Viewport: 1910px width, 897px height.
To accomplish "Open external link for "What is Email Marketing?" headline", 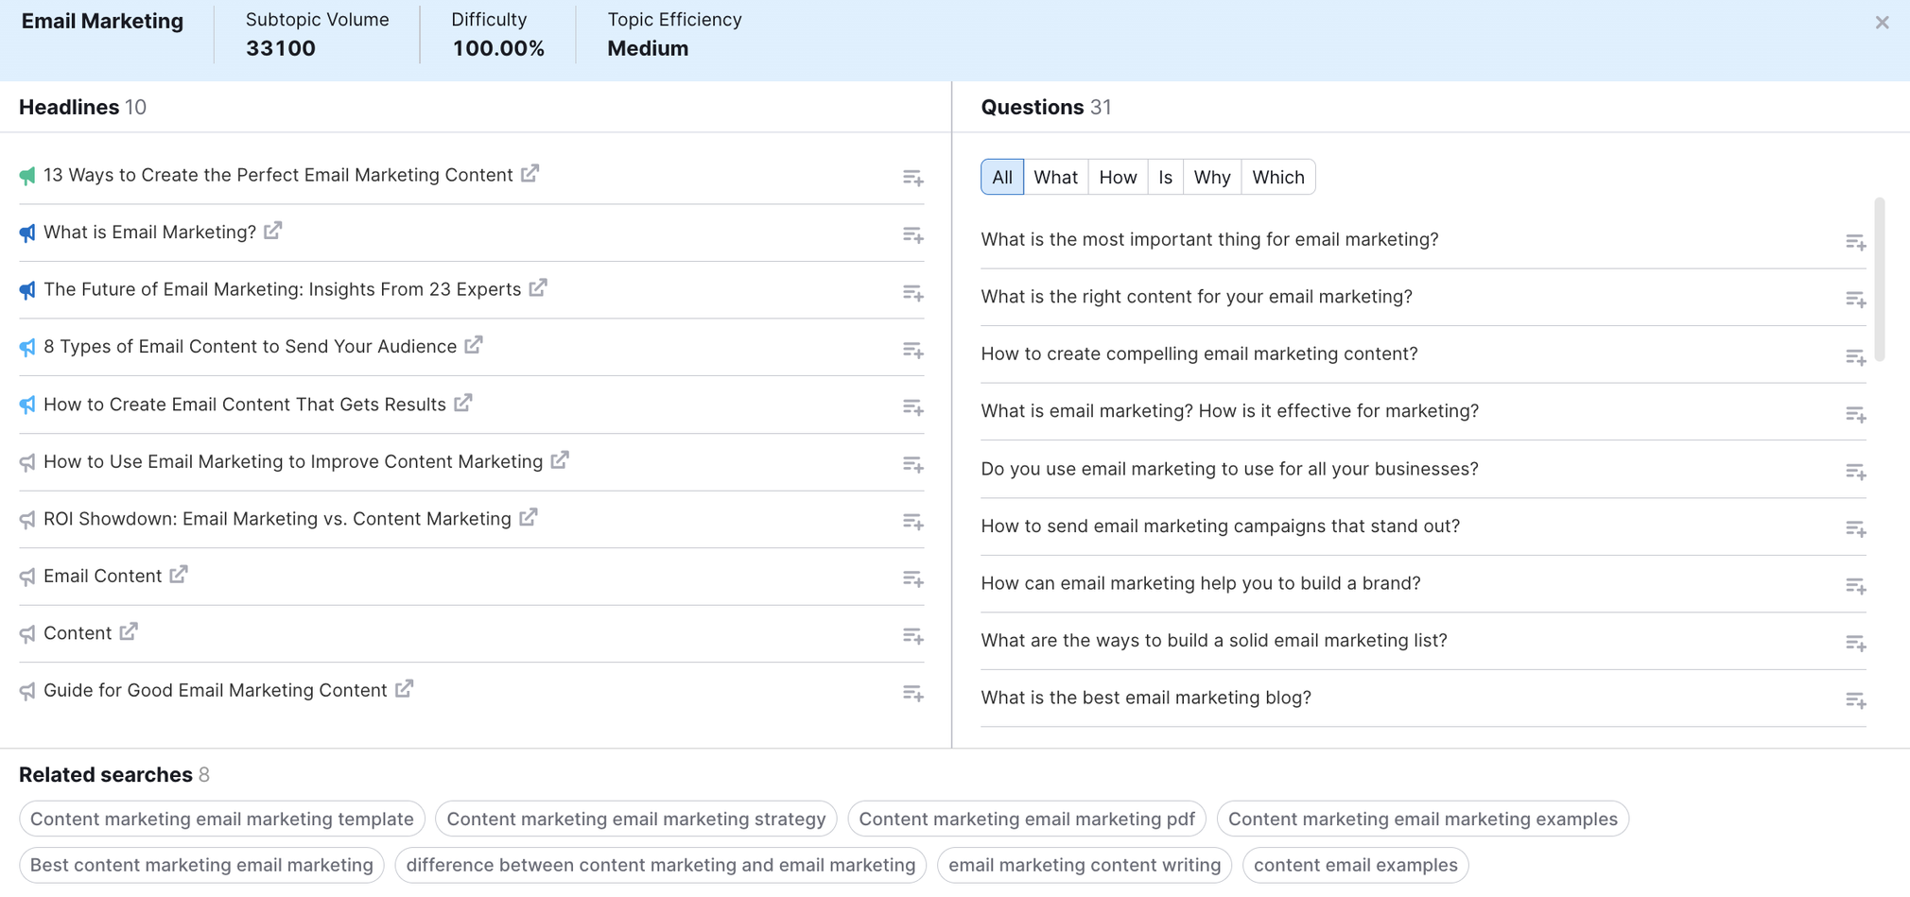I will pos(274,232).
